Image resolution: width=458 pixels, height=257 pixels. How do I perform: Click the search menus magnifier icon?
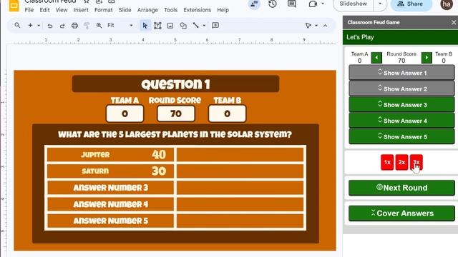(17, 26)
